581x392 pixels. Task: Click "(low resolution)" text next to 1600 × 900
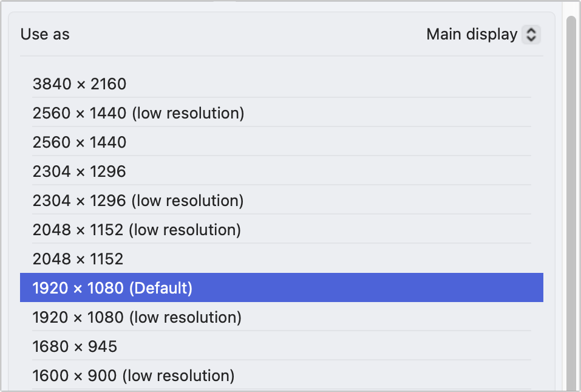pyautogui.click(x=178, y=376)
